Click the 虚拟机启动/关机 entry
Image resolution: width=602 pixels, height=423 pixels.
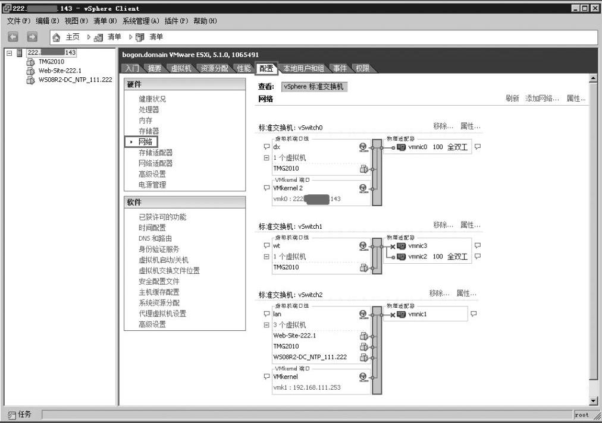(x=164, y=260)
